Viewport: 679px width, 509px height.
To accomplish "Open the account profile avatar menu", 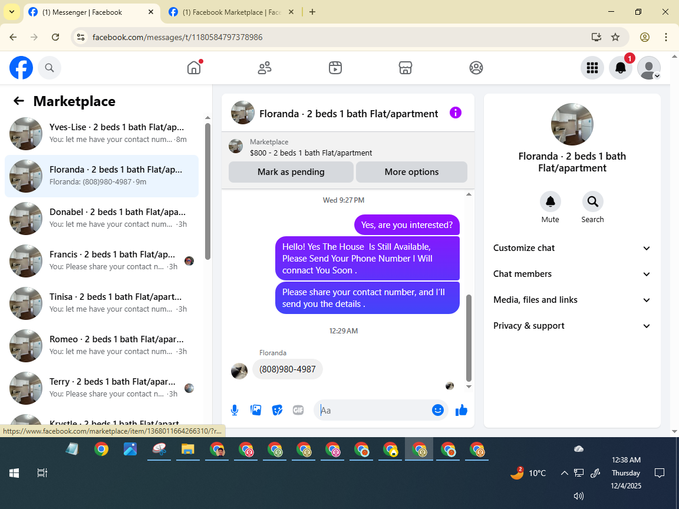I will pos(649,68).
